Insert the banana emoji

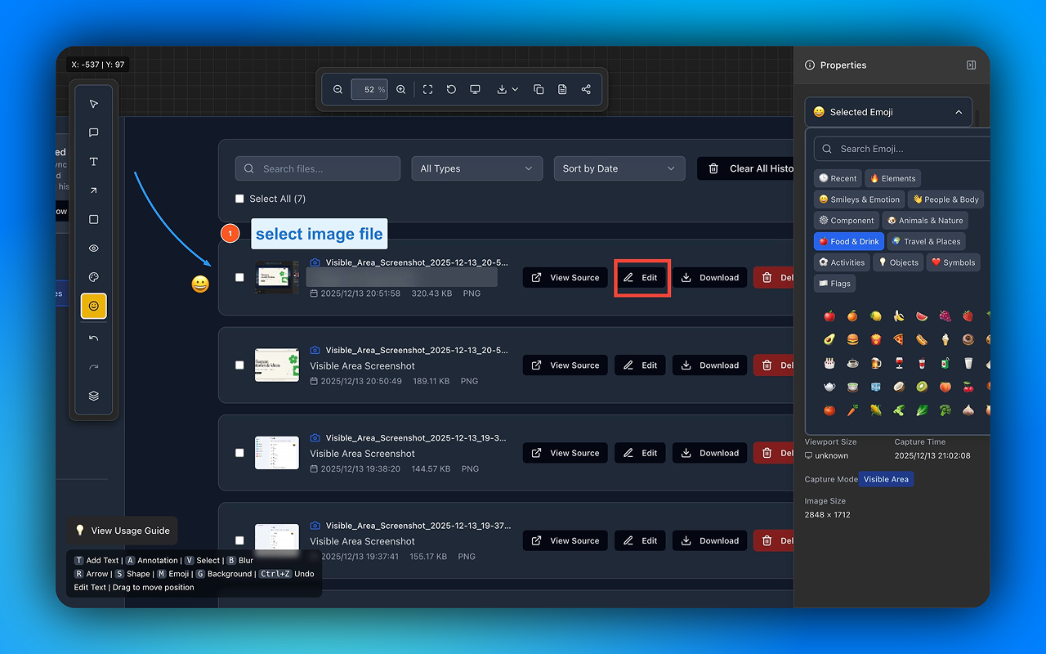coord(898,316)
